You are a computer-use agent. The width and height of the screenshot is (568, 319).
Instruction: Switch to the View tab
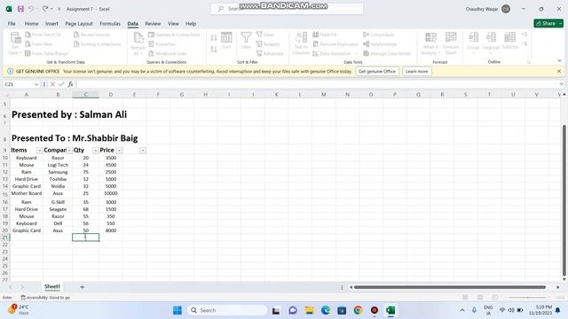(x=173, y=24)
